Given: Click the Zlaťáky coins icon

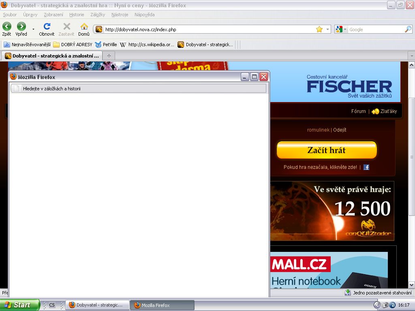Looking at the screenshot, I should point(375,112).
